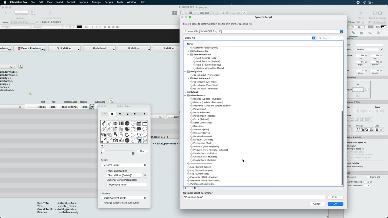
Task: Open the Insert menu
Action: click(59, 2)
